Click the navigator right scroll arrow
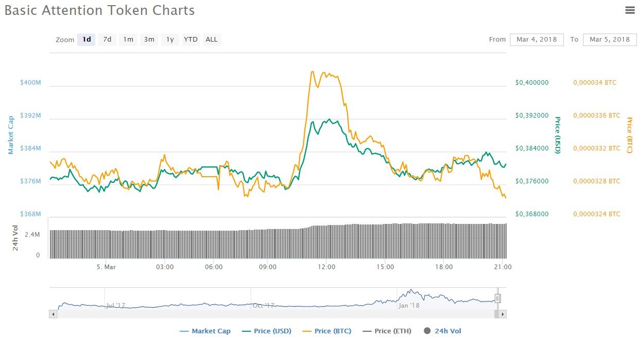This screenshot has width=642, height=340. click(x=503, y=313)
